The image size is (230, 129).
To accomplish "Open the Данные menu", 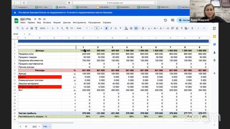I will pos(67,23).
